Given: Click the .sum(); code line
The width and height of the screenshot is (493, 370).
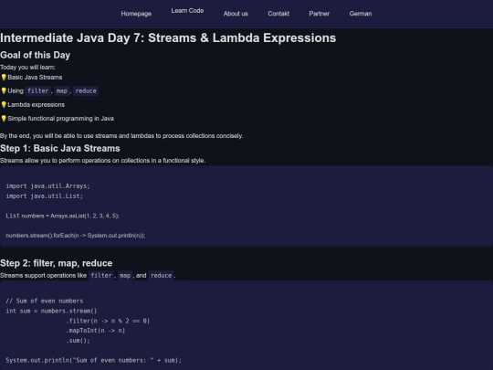Looking at the screenshot, I should click(x=78, y=341).
